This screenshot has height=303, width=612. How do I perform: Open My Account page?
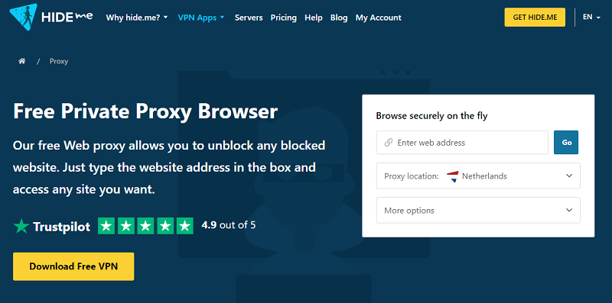coord(378,18)
